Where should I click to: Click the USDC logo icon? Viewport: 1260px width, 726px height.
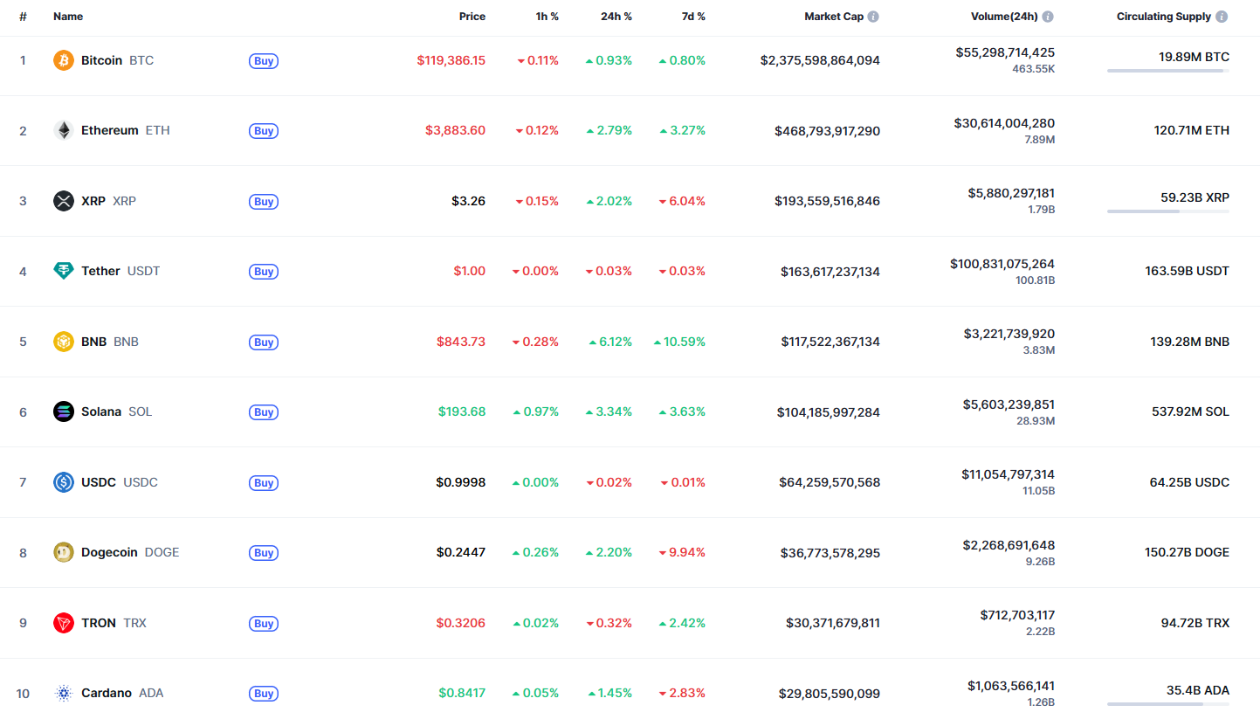(x=64, y=482)
